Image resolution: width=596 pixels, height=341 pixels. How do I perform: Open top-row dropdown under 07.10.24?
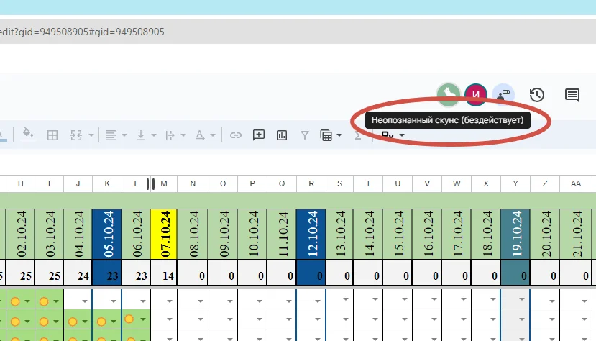[x=170, y=301]
